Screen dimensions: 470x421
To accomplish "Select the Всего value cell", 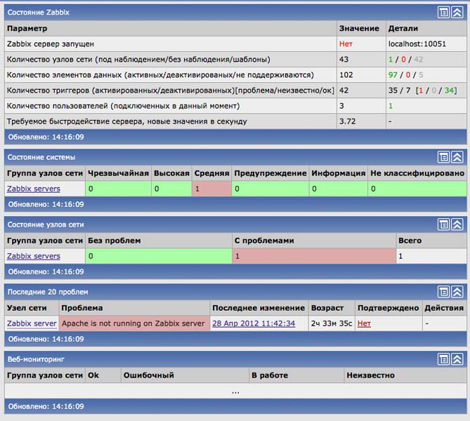I will (x=431, y=256).
